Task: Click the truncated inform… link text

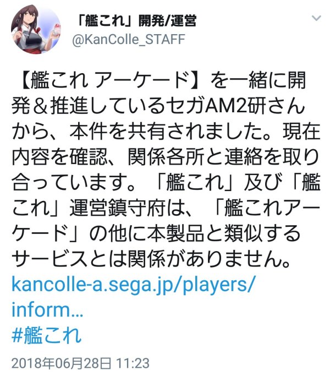Action: [47, 310]
